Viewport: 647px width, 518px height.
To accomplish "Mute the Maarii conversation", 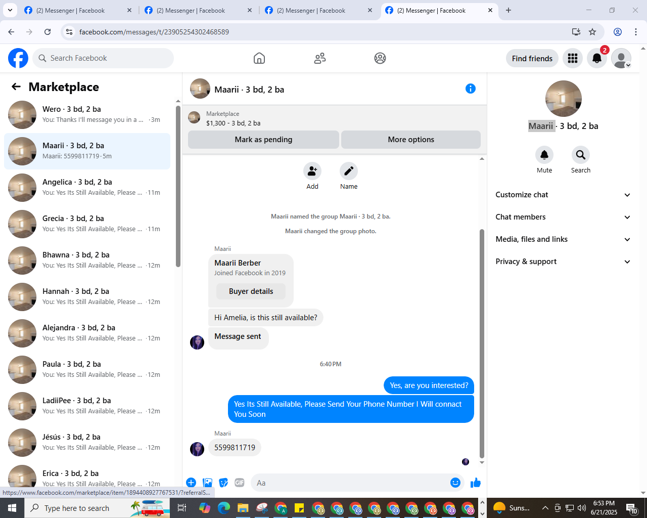I will 544,155.
